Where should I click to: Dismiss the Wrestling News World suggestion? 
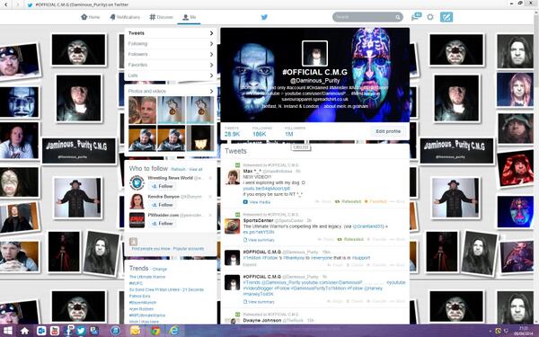coord(210,178)
